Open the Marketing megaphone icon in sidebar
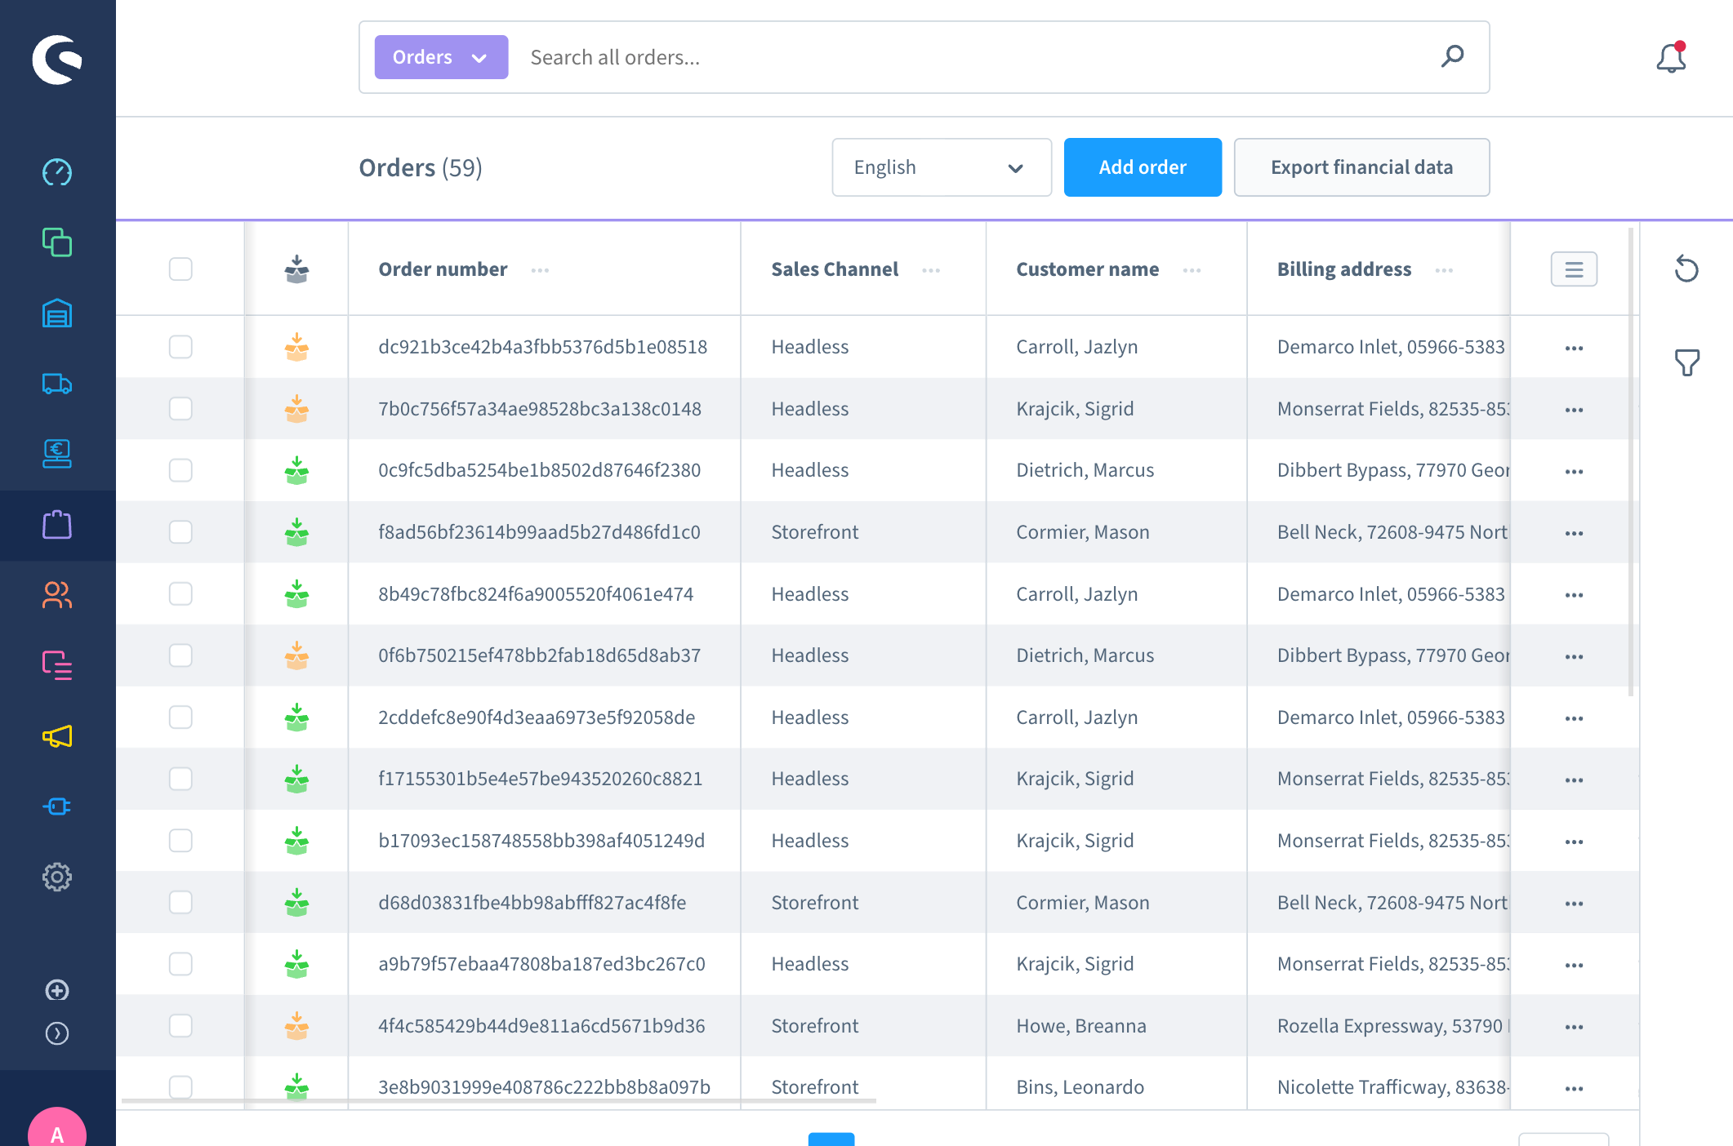 [x=57, y=736]
